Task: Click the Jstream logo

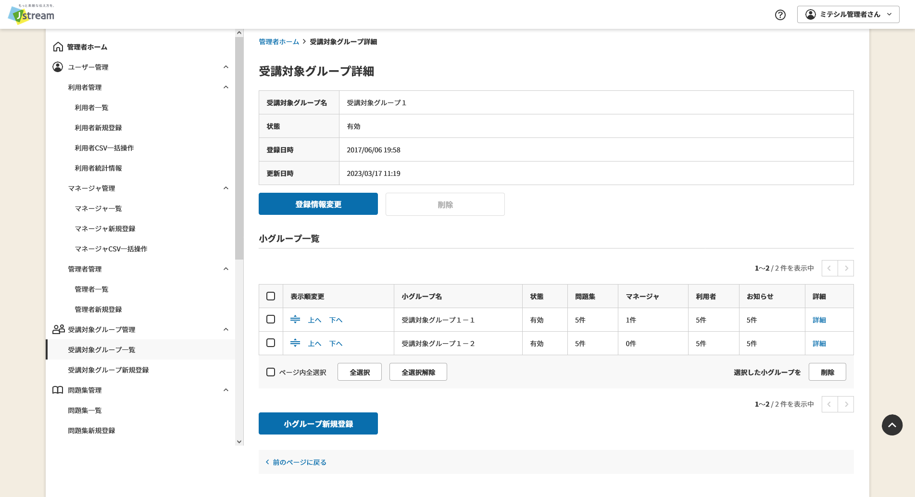Action: [31, 14]
